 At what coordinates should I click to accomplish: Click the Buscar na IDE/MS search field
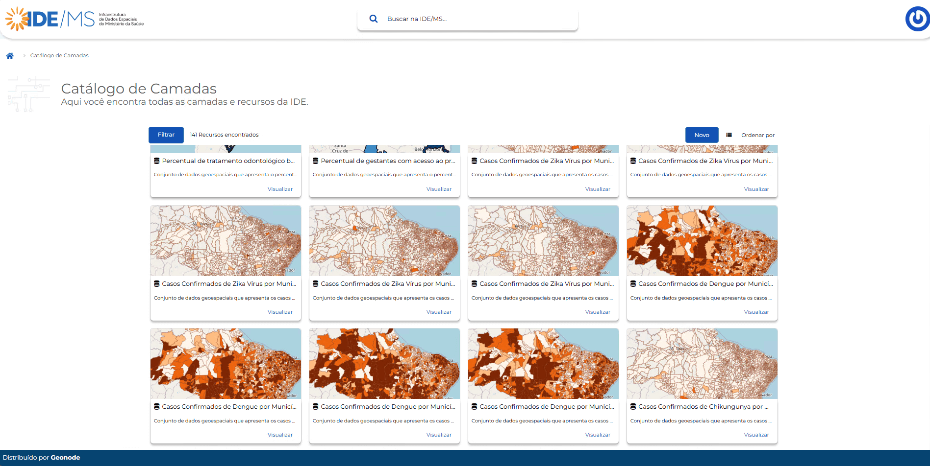[466, 19]
